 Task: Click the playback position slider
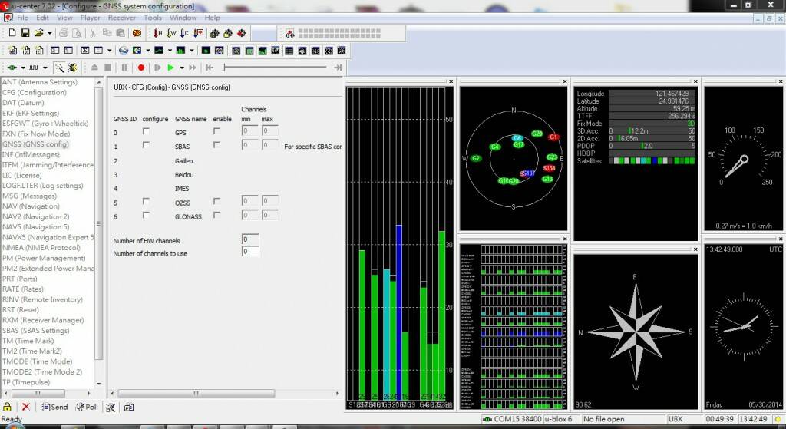pos(276,68)
